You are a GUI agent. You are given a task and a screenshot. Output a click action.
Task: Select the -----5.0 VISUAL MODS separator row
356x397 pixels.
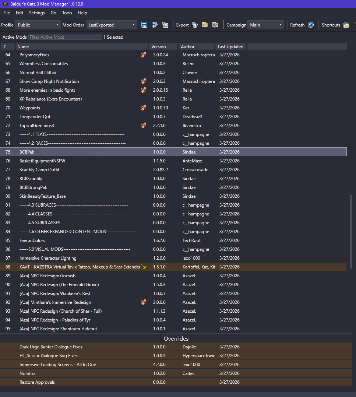pos(173,249)
